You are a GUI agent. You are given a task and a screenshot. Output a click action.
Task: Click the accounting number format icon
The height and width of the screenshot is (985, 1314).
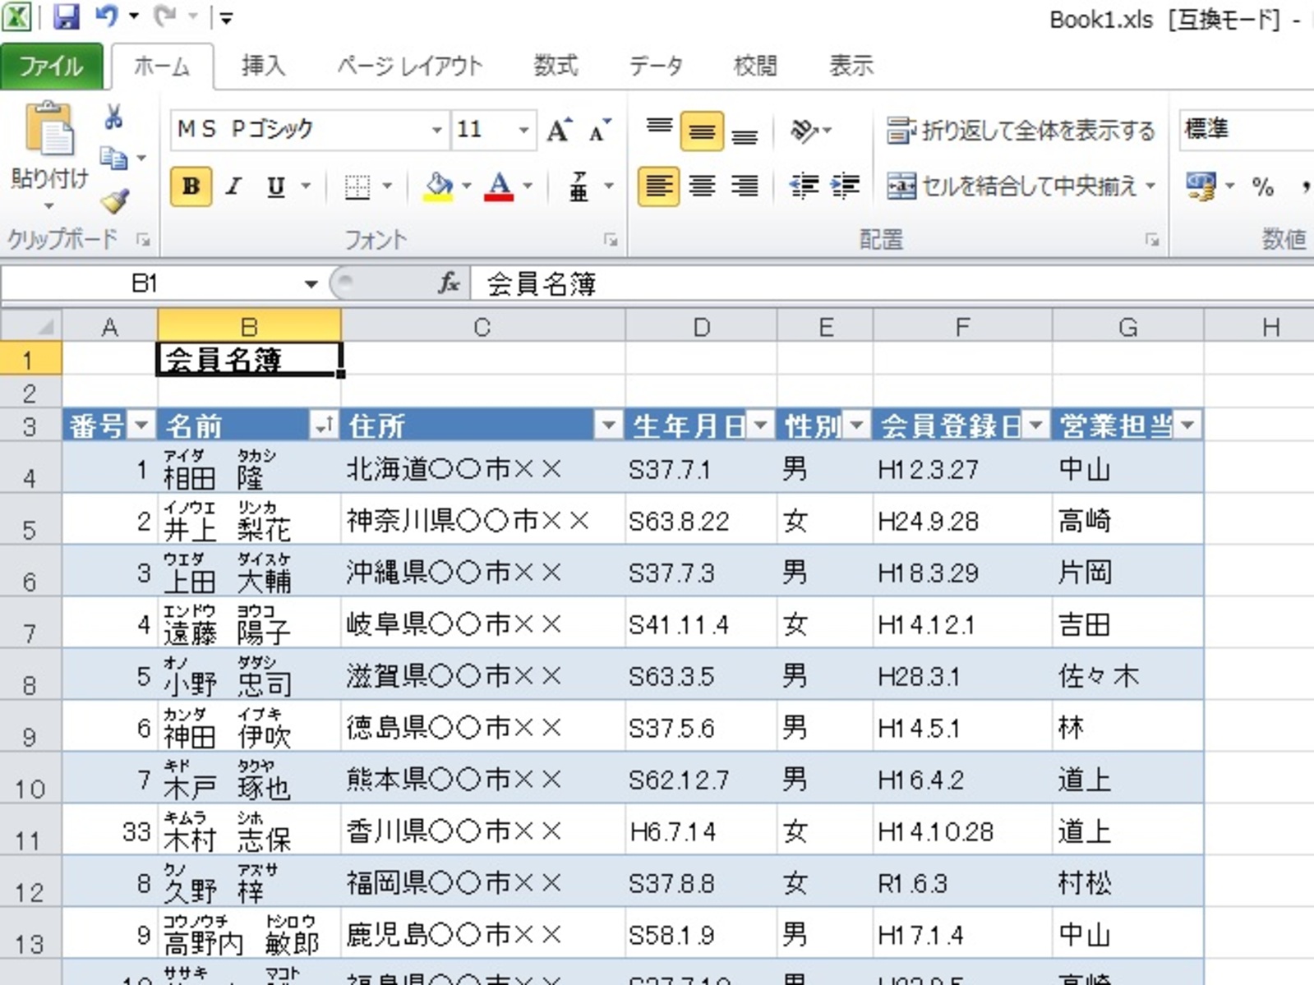pos(1201,186)
